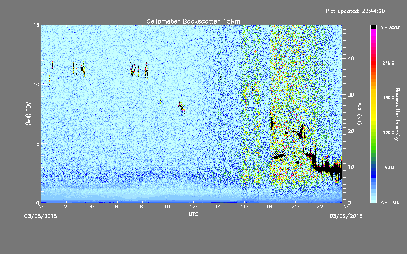Screen dimensions: 407x254
Task: Click the 60.0 colorbar tick label
Action: point(389,167)
